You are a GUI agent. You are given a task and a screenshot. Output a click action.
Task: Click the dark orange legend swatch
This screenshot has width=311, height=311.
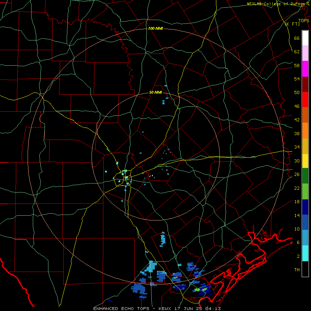(305, 115)
